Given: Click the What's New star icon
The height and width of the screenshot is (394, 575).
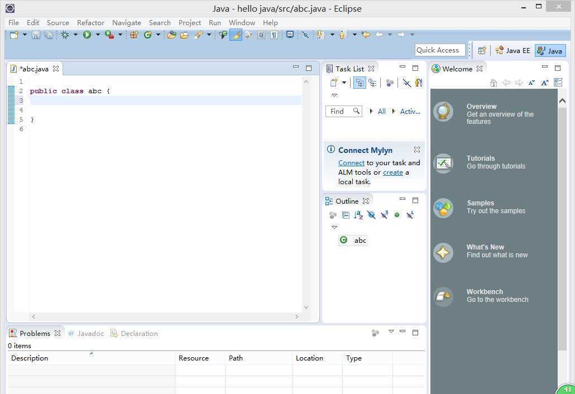Looking at the screenshot, I should point(443,252).
